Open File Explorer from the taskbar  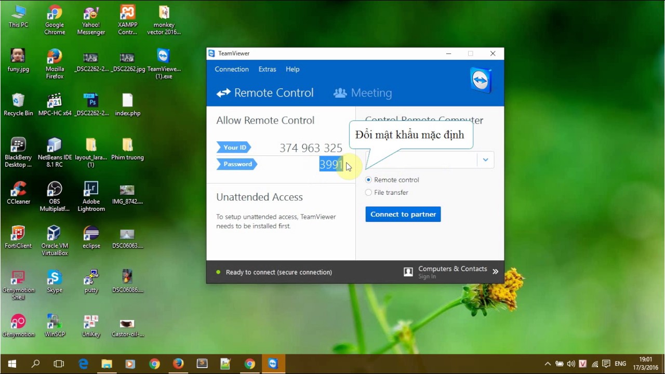107,364
